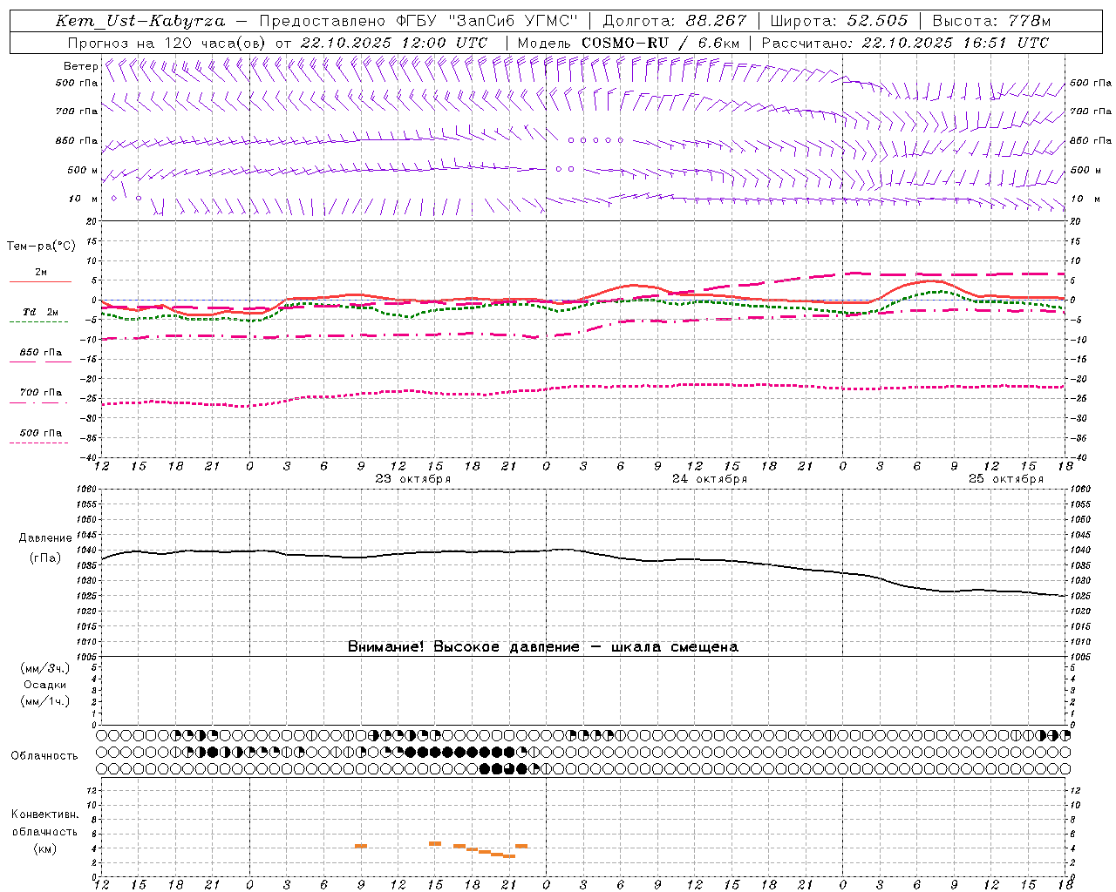Click the Kem_Ust-Kabyrza station title
Image resolution: width=1116 pixels, height=892 pixels.
pyautogui.click(x=140, y=21)
